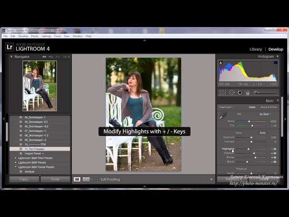Open the Photo menu
The height and width of the screenshot is (217, 289).
pyautogui.click(x=35, y=36)
